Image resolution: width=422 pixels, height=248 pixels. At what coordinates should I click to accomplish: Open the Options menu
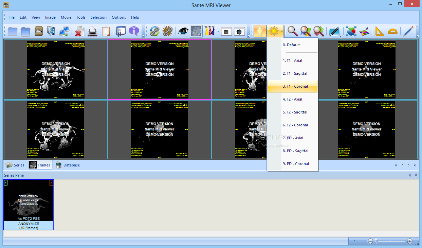click(119, 17)
